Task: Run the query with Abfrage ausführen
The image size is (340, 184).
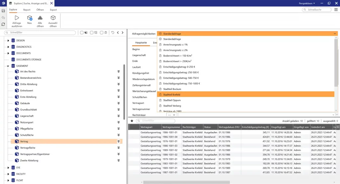Action: (x=17, y=21)
